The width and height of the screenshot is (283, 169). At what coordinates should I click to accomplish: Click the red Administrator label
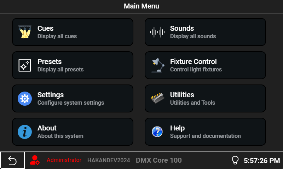(64, 160)
